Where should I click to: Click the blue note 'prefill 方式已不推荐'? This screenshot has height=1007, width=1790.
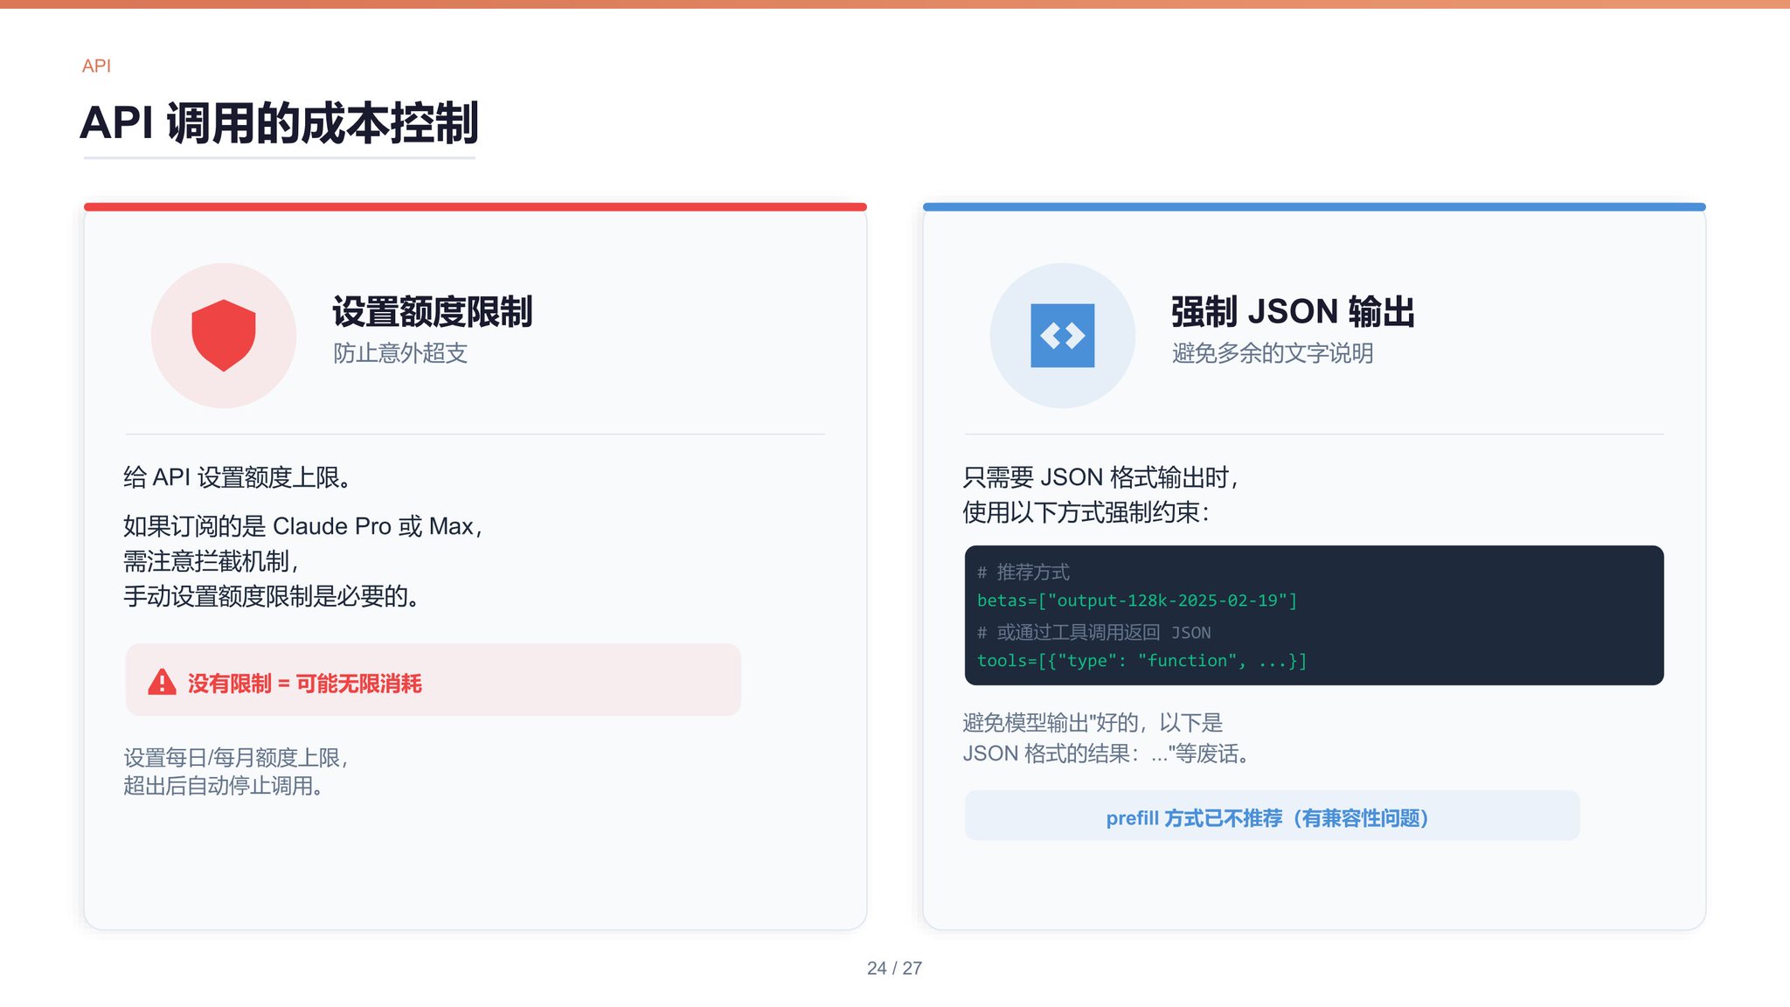tap(1266, 818)
